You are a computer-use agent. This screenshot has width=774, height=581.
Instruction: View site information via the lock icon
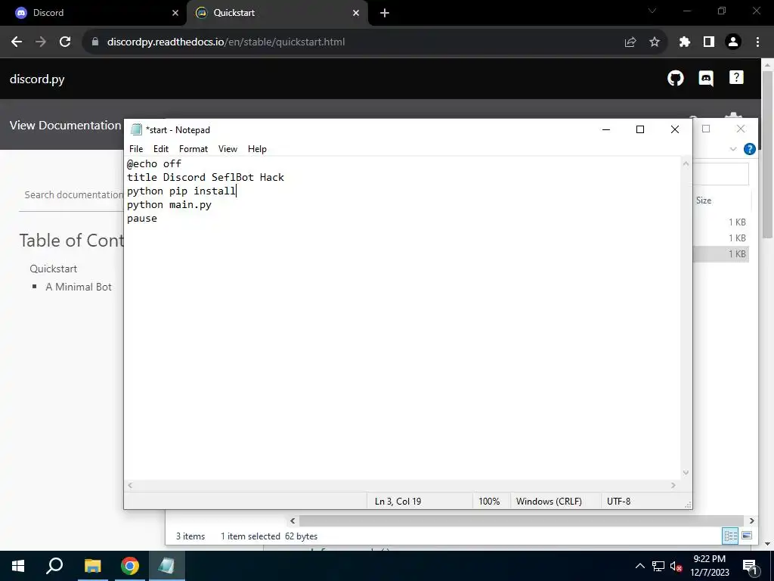pyautogui.click(x=95, y=42)
